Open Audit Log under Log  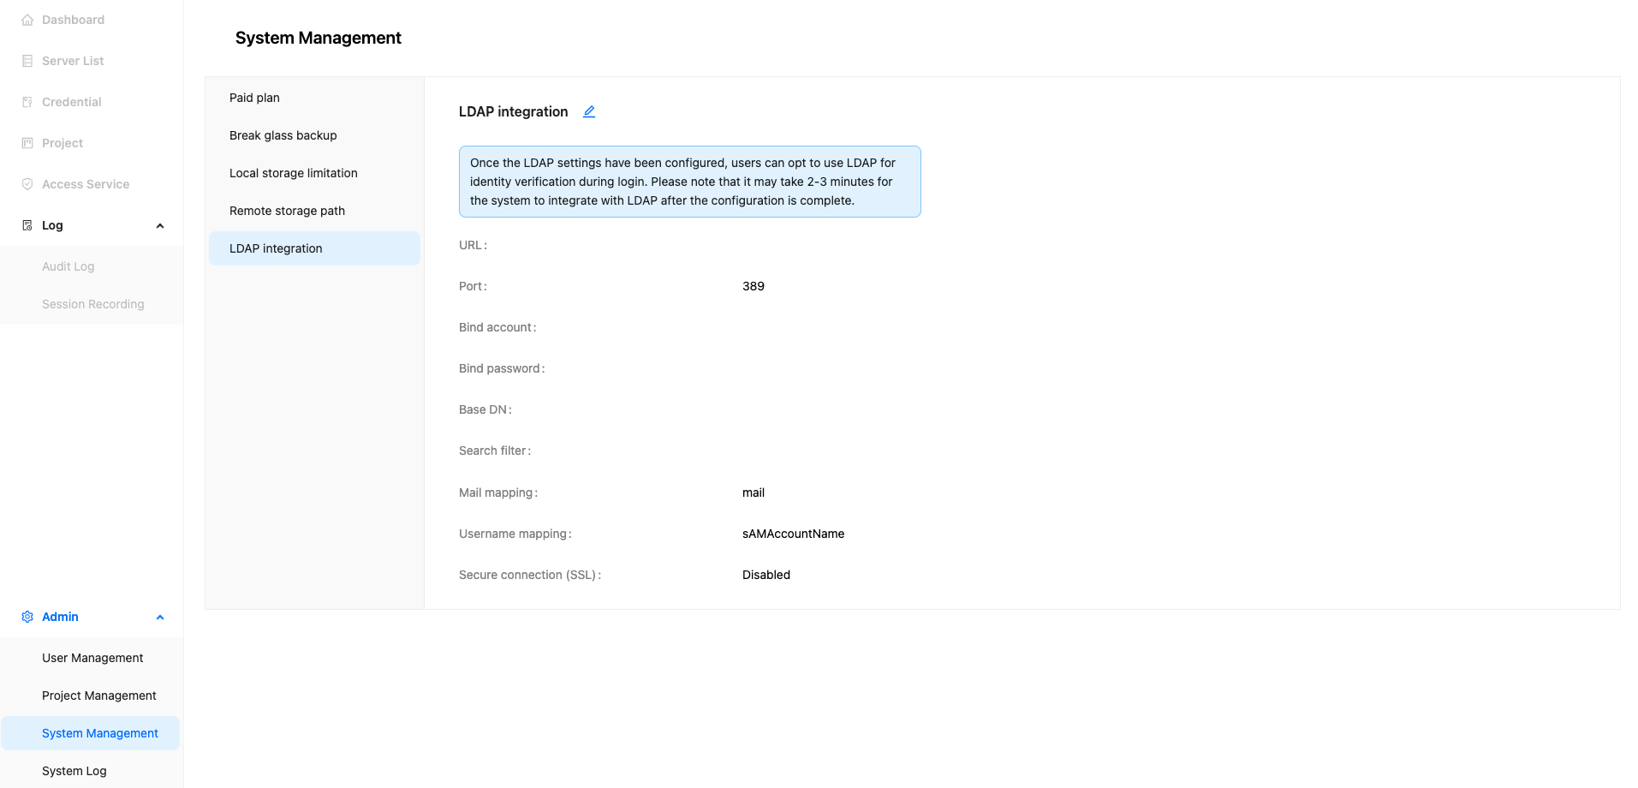(68, 266)
